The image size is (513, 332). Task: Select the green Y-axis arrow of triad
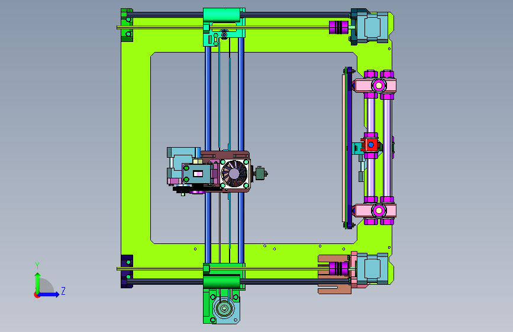click(38, 282)
